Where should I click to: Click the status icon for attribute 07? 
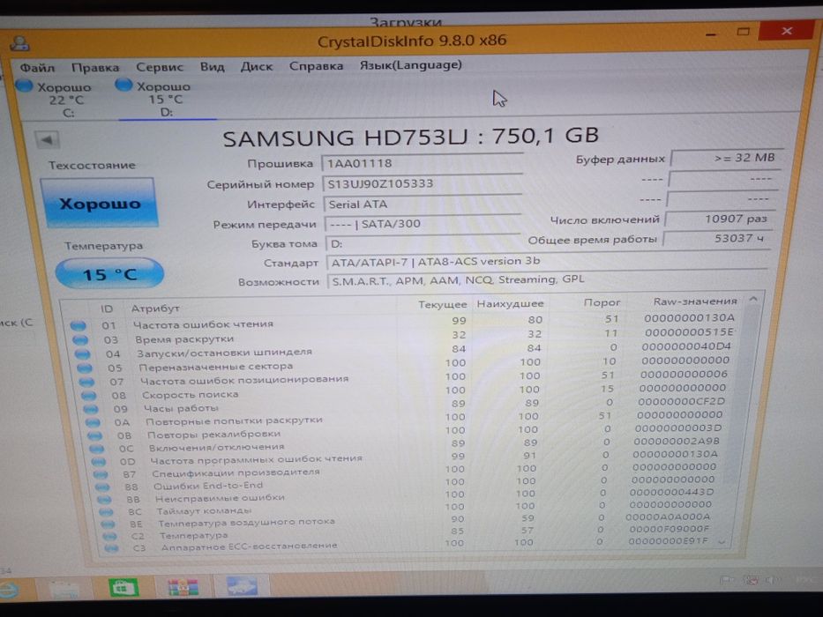click(86, 382)
